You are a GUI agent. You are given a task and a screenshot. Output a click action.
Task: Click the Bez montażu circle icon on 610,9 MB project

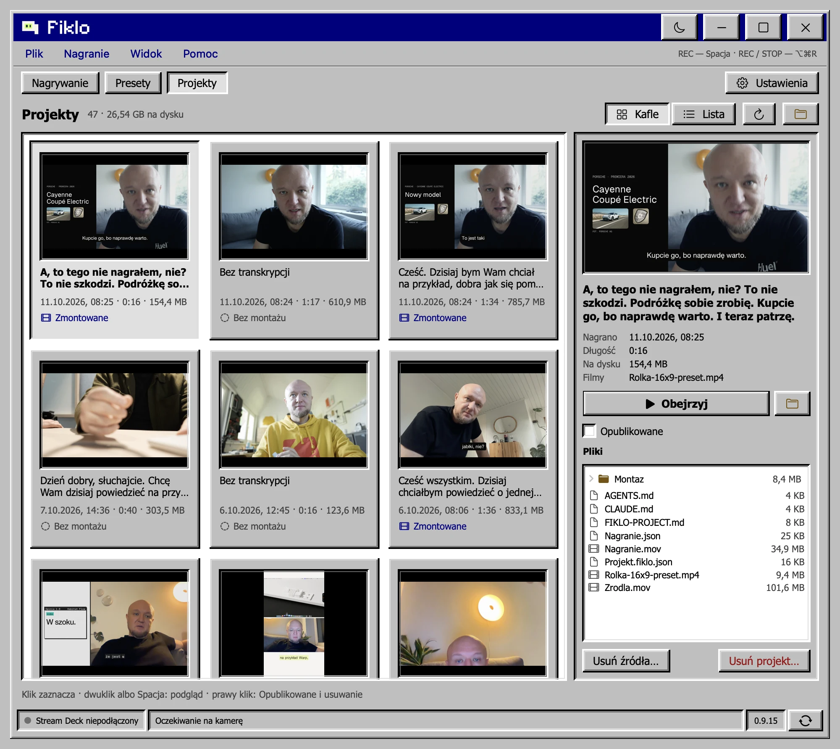225,318
